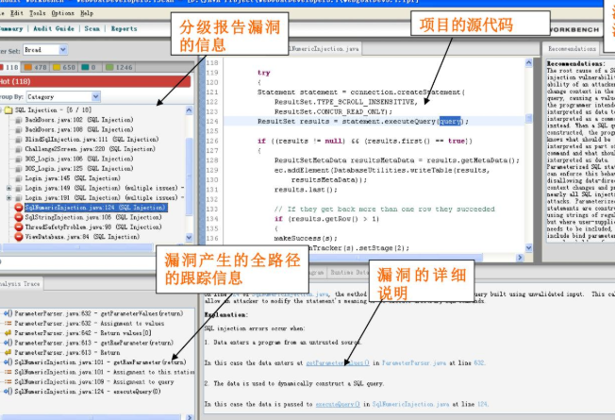Click the return icon beside Return values[0]
The width and height of the screenshot is (615, 420).
pyautogui.click(x=8, y=333)
